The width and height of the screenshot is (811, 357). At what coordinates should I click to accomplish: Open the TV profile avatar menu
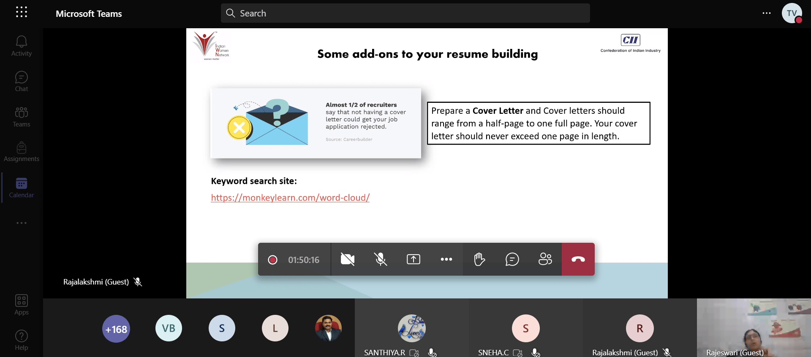coord(792,13)
